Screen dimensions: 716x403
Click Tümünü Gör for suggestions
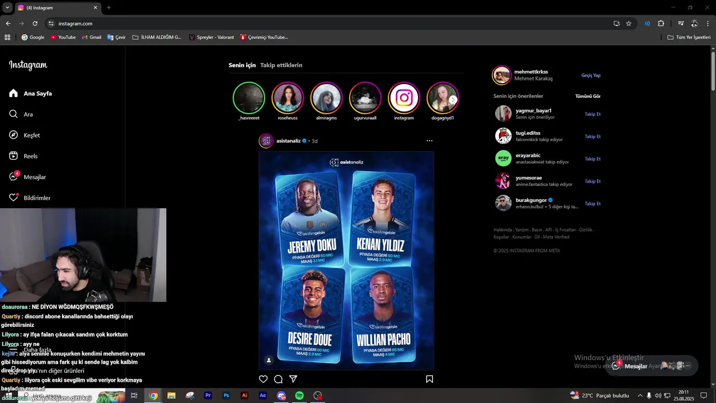[x=588, y=96]
